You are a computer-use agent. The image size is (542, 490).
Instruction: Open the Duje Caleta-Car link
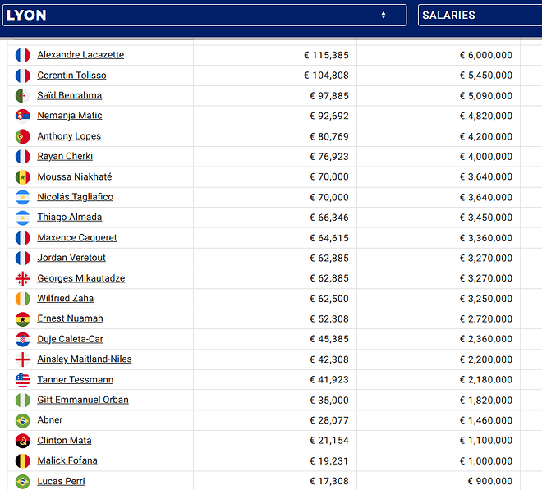pyautogui.click(x=70, y=339)
